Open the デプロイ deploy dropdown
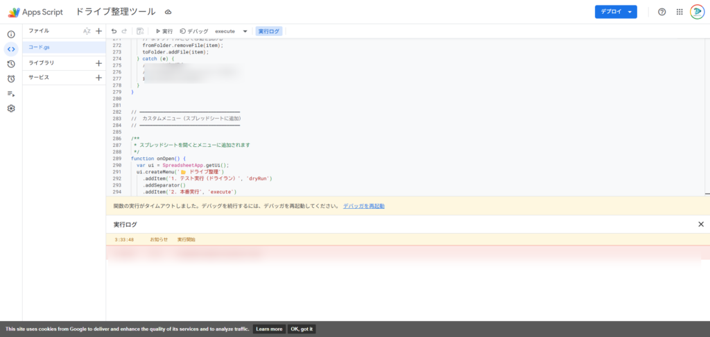Screen dimensions: 710x337 point(616,12)
